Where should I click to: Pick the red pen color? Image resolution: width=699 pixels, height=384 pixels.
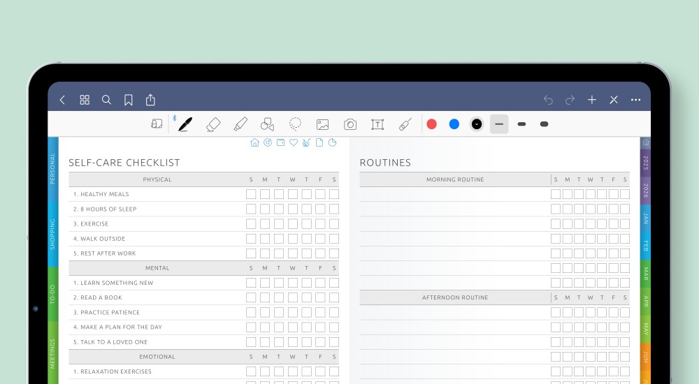431,124
